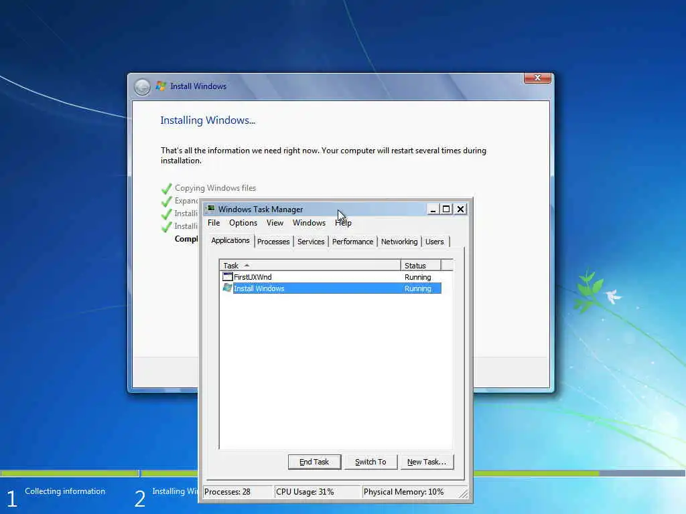Click the Physical Memory: 10% status entry

(x=409, y=492)
